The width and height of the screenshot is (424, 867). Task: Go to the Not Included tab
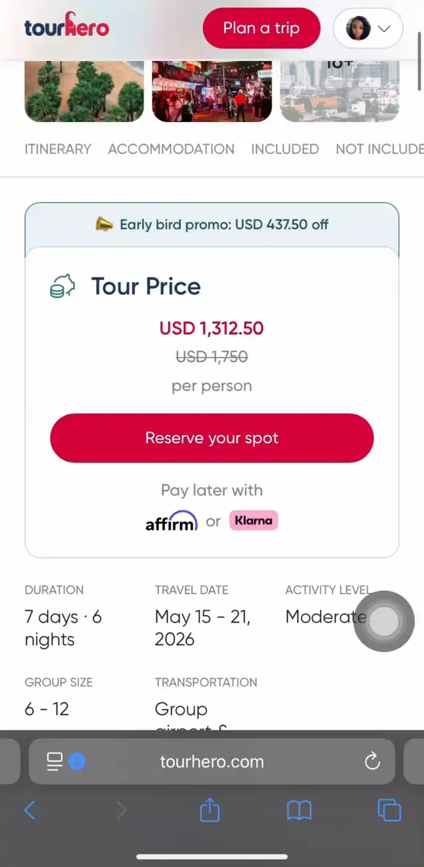[x=379, y=149]
